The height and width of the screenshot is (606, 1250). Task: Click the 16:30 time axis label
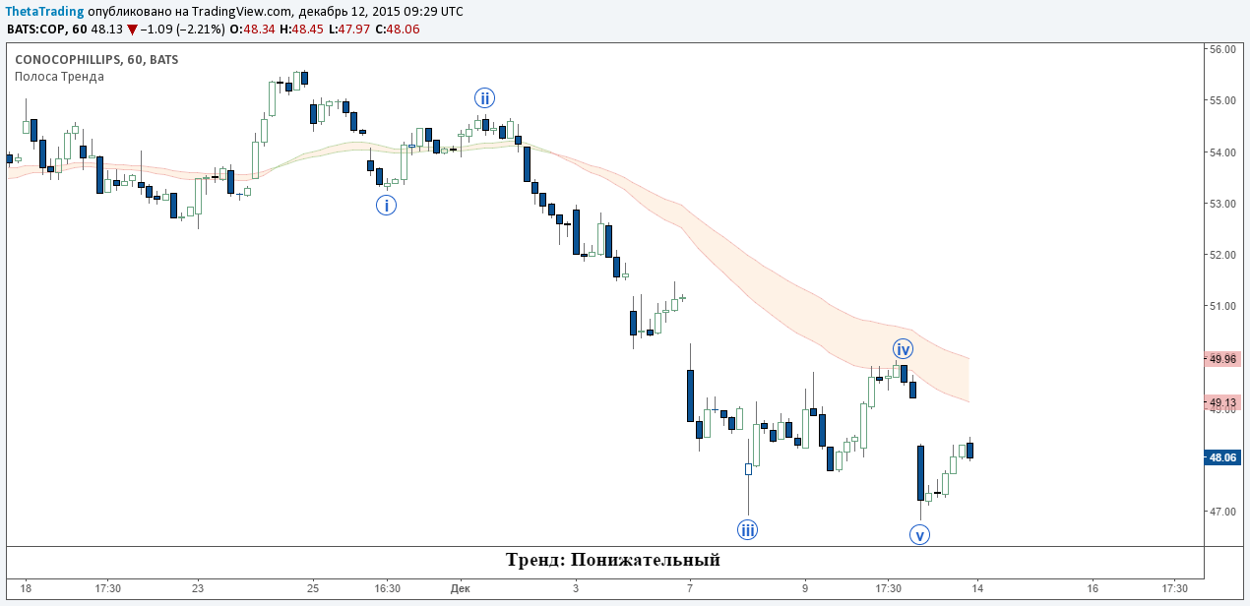pos(387,588)
